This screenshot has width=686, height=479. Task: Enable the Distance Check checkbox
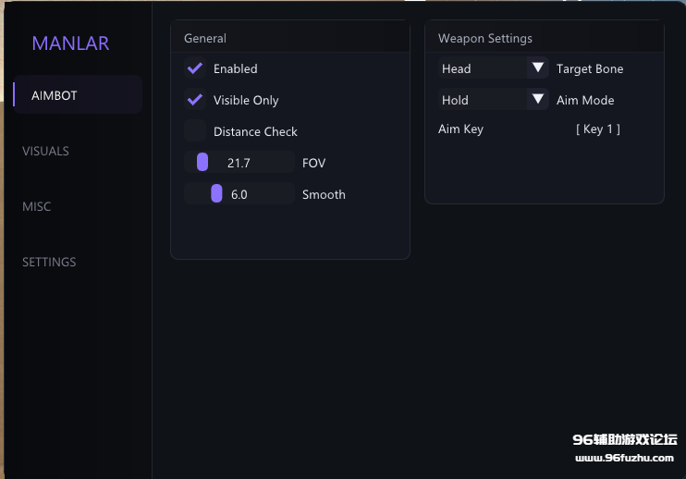[x=195, y=131]
